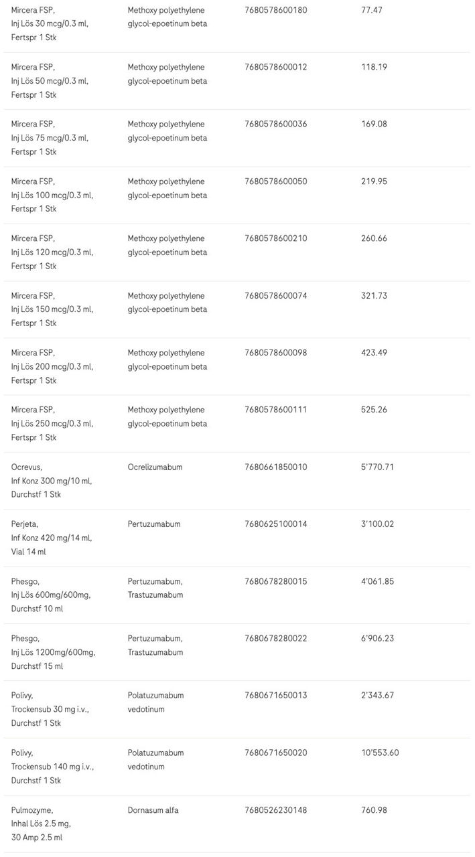Viewport: 475px width, 857px height.
Task: Click the price 6'906.23
Action: coord(377,638)
